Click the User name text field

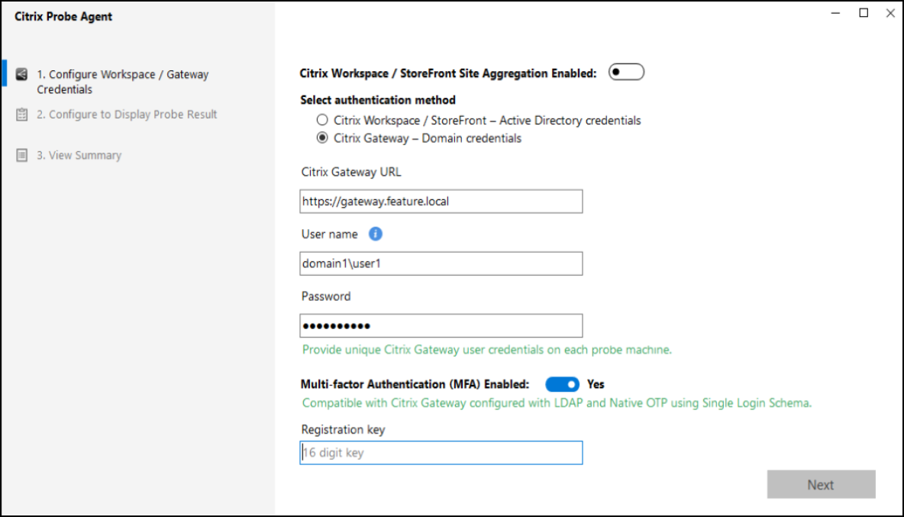[x=441, y=263]
